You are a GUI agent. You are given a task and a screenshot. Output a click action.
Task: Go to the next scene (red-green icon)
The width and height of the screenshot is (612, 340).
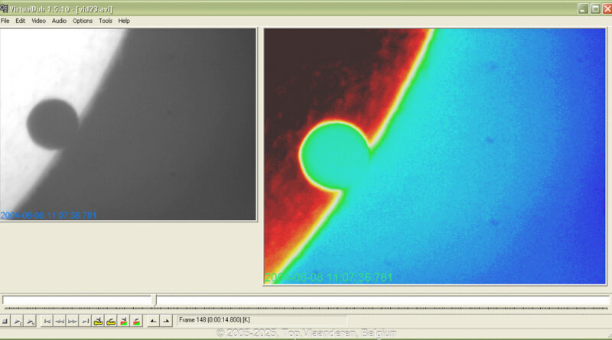[x=137, y=322]
